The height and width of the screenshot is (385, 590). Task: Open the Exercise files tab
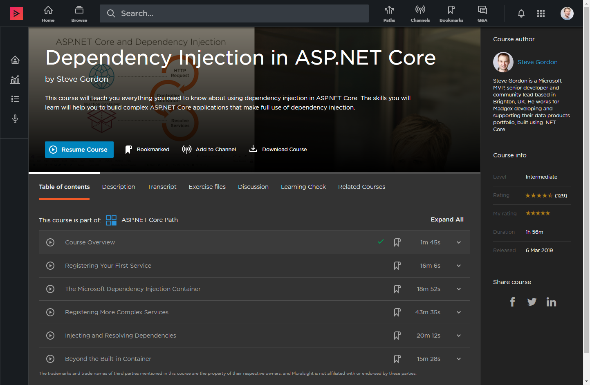207,187
